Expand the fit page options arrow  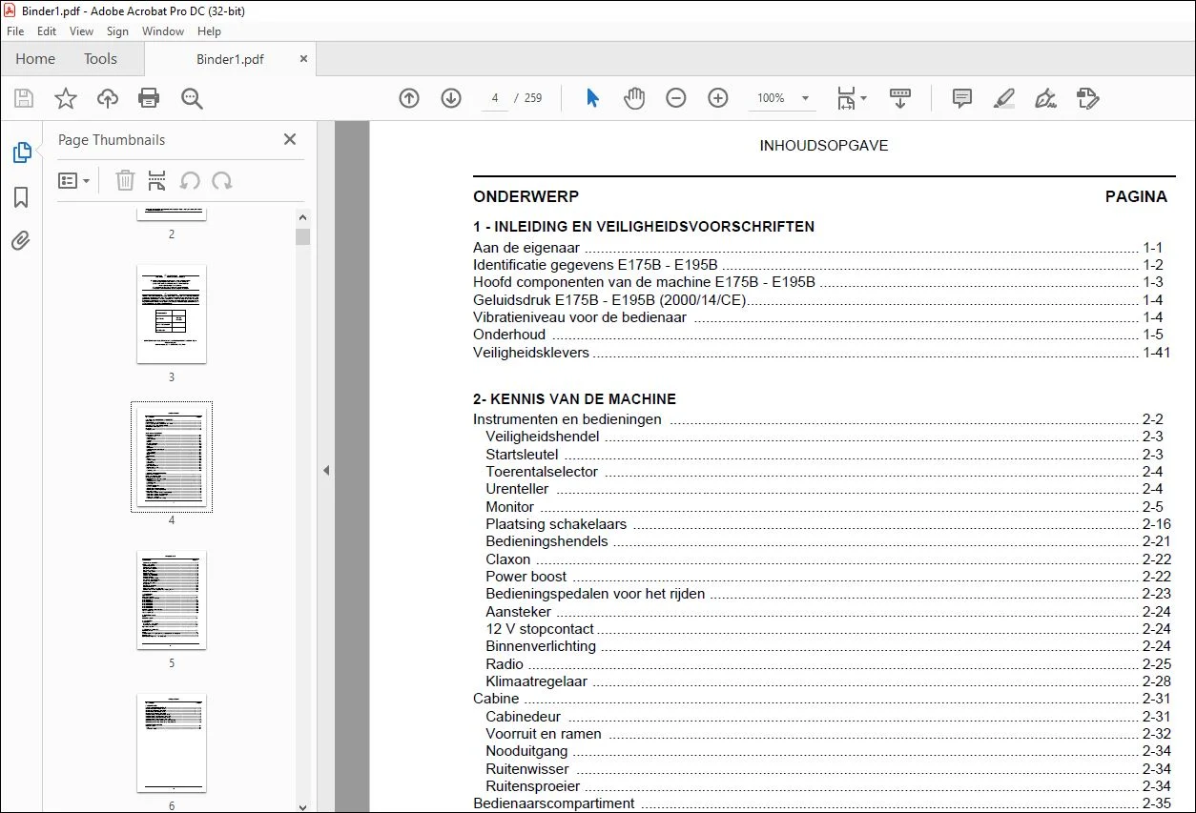(864, 98)
